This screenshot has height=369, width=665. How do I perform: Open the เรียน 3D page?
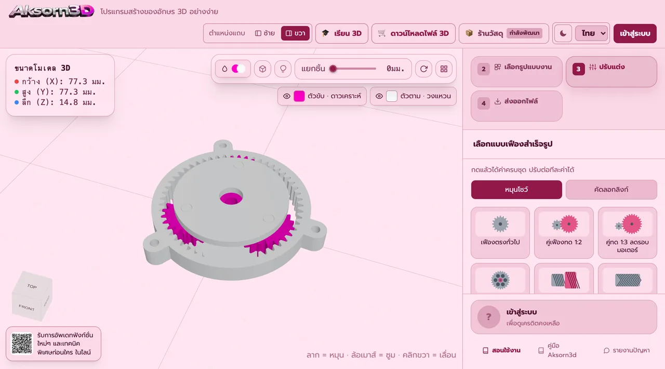(x=342, y=33)
